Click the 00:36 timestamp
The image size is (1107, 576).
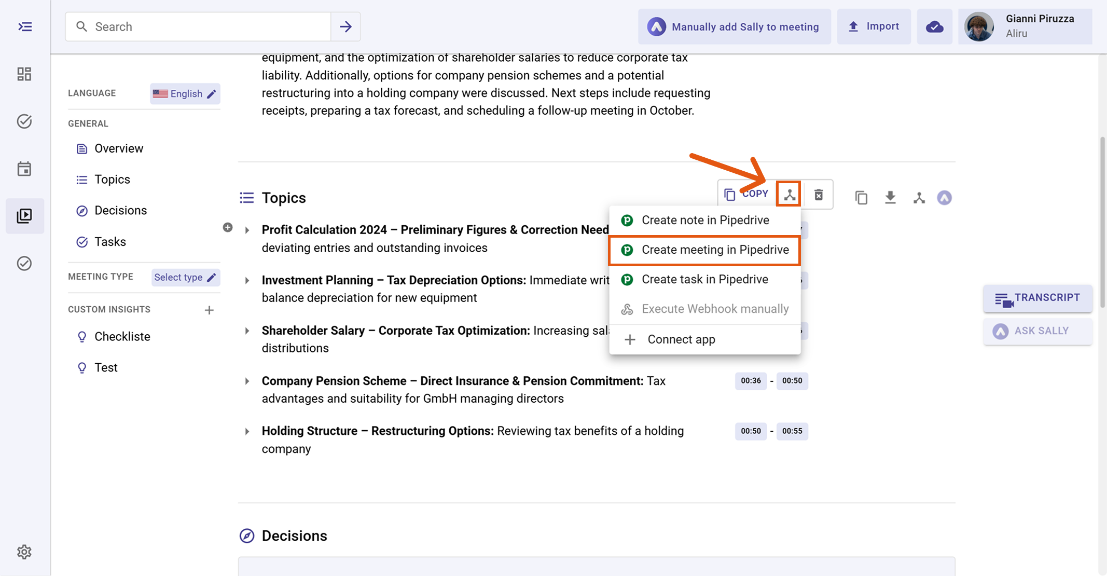tap(751, 381)
